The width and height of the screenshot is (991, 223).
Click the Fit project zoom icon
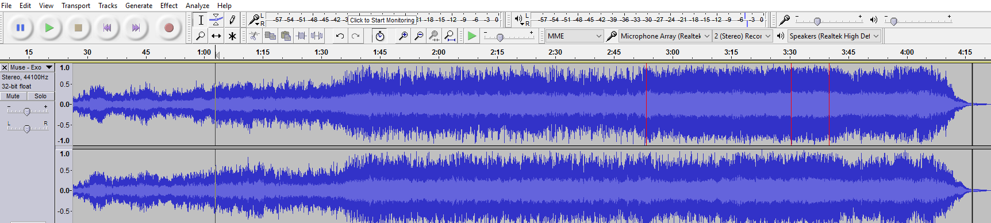click(x=450, y=36)
